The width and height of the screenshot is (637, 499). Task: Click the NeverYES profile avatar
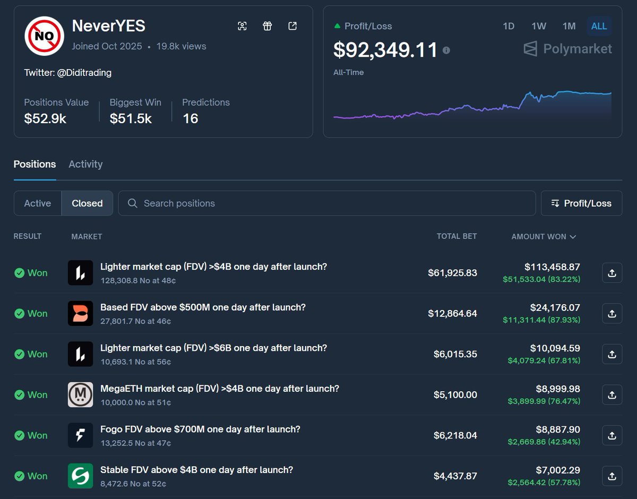[45, 36]
